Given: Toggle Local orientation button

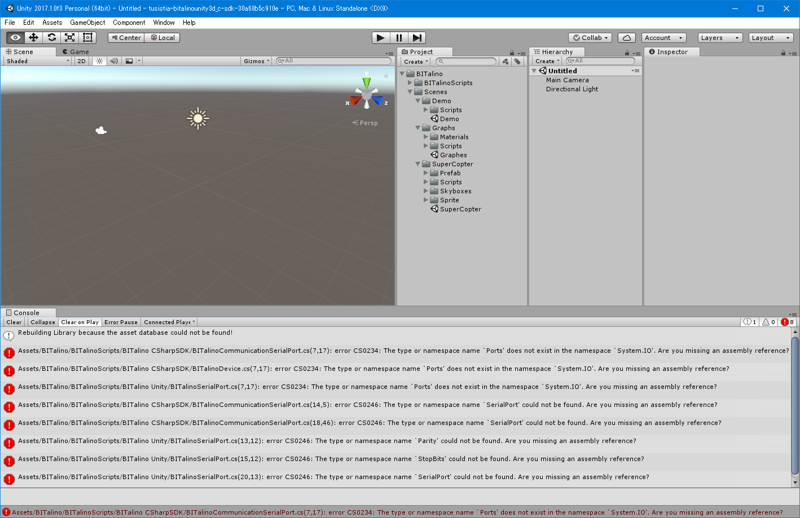Looking at the screenshot, I should tap(162, 38).
